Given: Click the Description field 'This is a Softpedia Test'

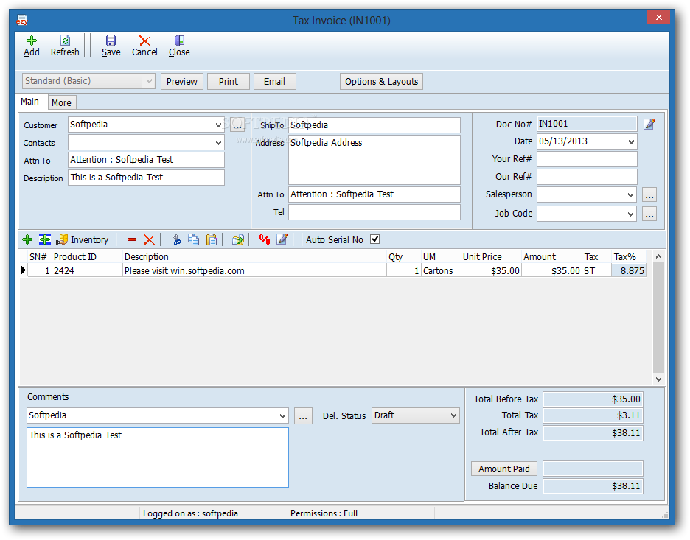Looking at the screenshot, I should (x=146, y=178).
